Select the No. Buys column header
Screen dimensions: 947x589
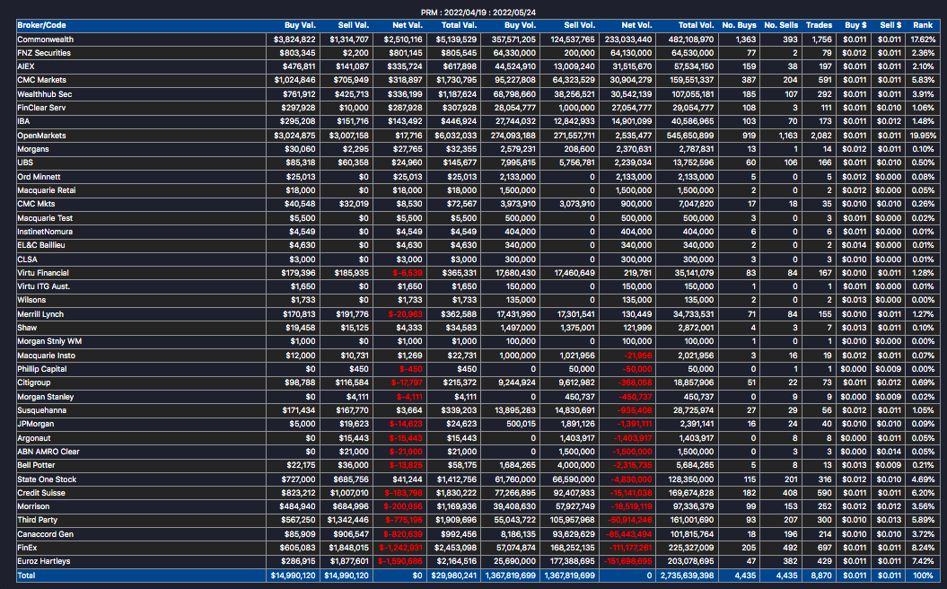[x=740, y=25]
